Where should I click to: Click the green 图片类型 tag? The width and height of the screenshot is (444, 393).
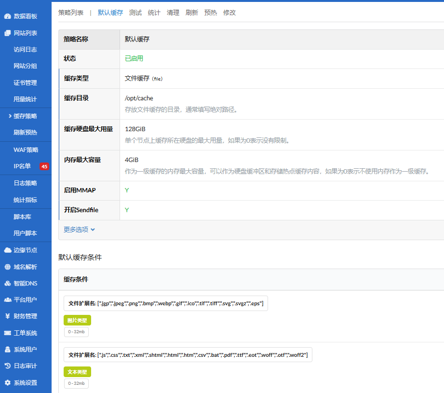(x=77, y=320)
